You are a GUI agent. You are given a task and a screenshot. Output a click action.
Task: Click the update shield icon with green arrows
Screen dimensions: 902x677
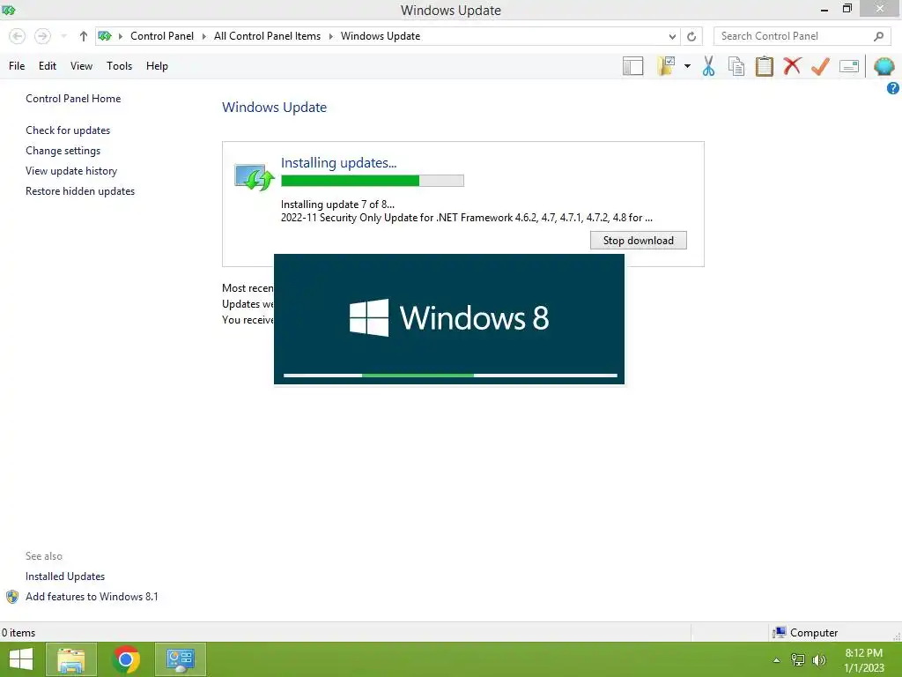pyautogui.click(x=254, y=177)
